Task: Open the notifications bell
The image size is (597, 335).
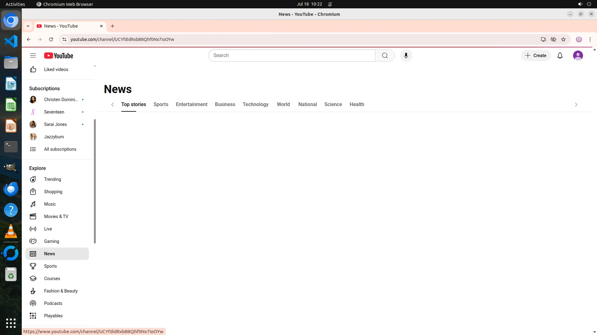Action: click(x=560, y=56)
